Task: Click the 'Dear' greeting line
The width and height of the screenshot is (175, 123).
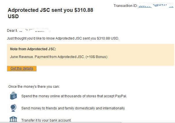Action: click(11, 30)
